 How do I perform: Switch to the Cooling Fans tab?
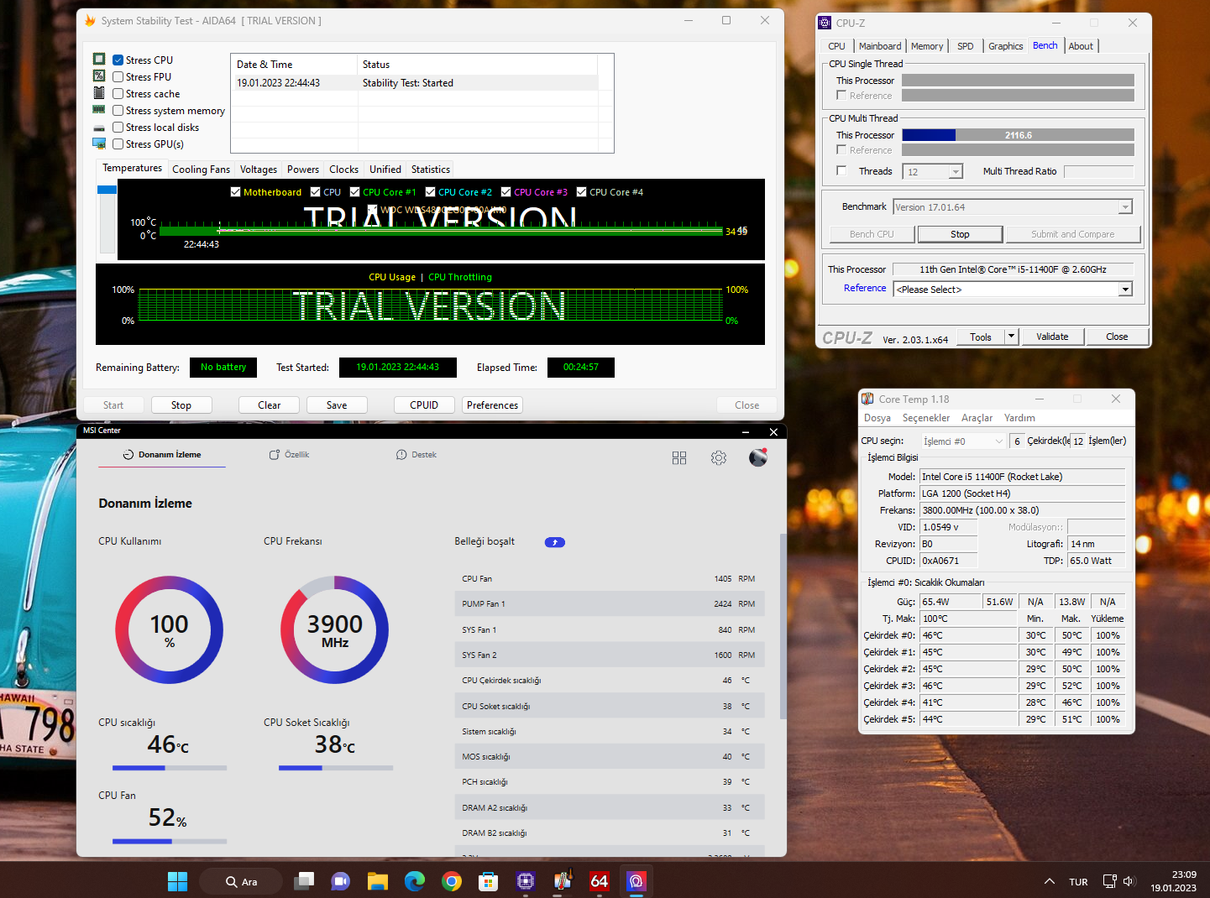(x=201, y=170)
